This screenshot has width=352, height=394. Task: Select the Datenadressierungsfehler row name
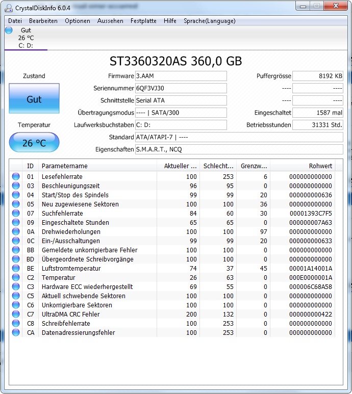[79, 333]
